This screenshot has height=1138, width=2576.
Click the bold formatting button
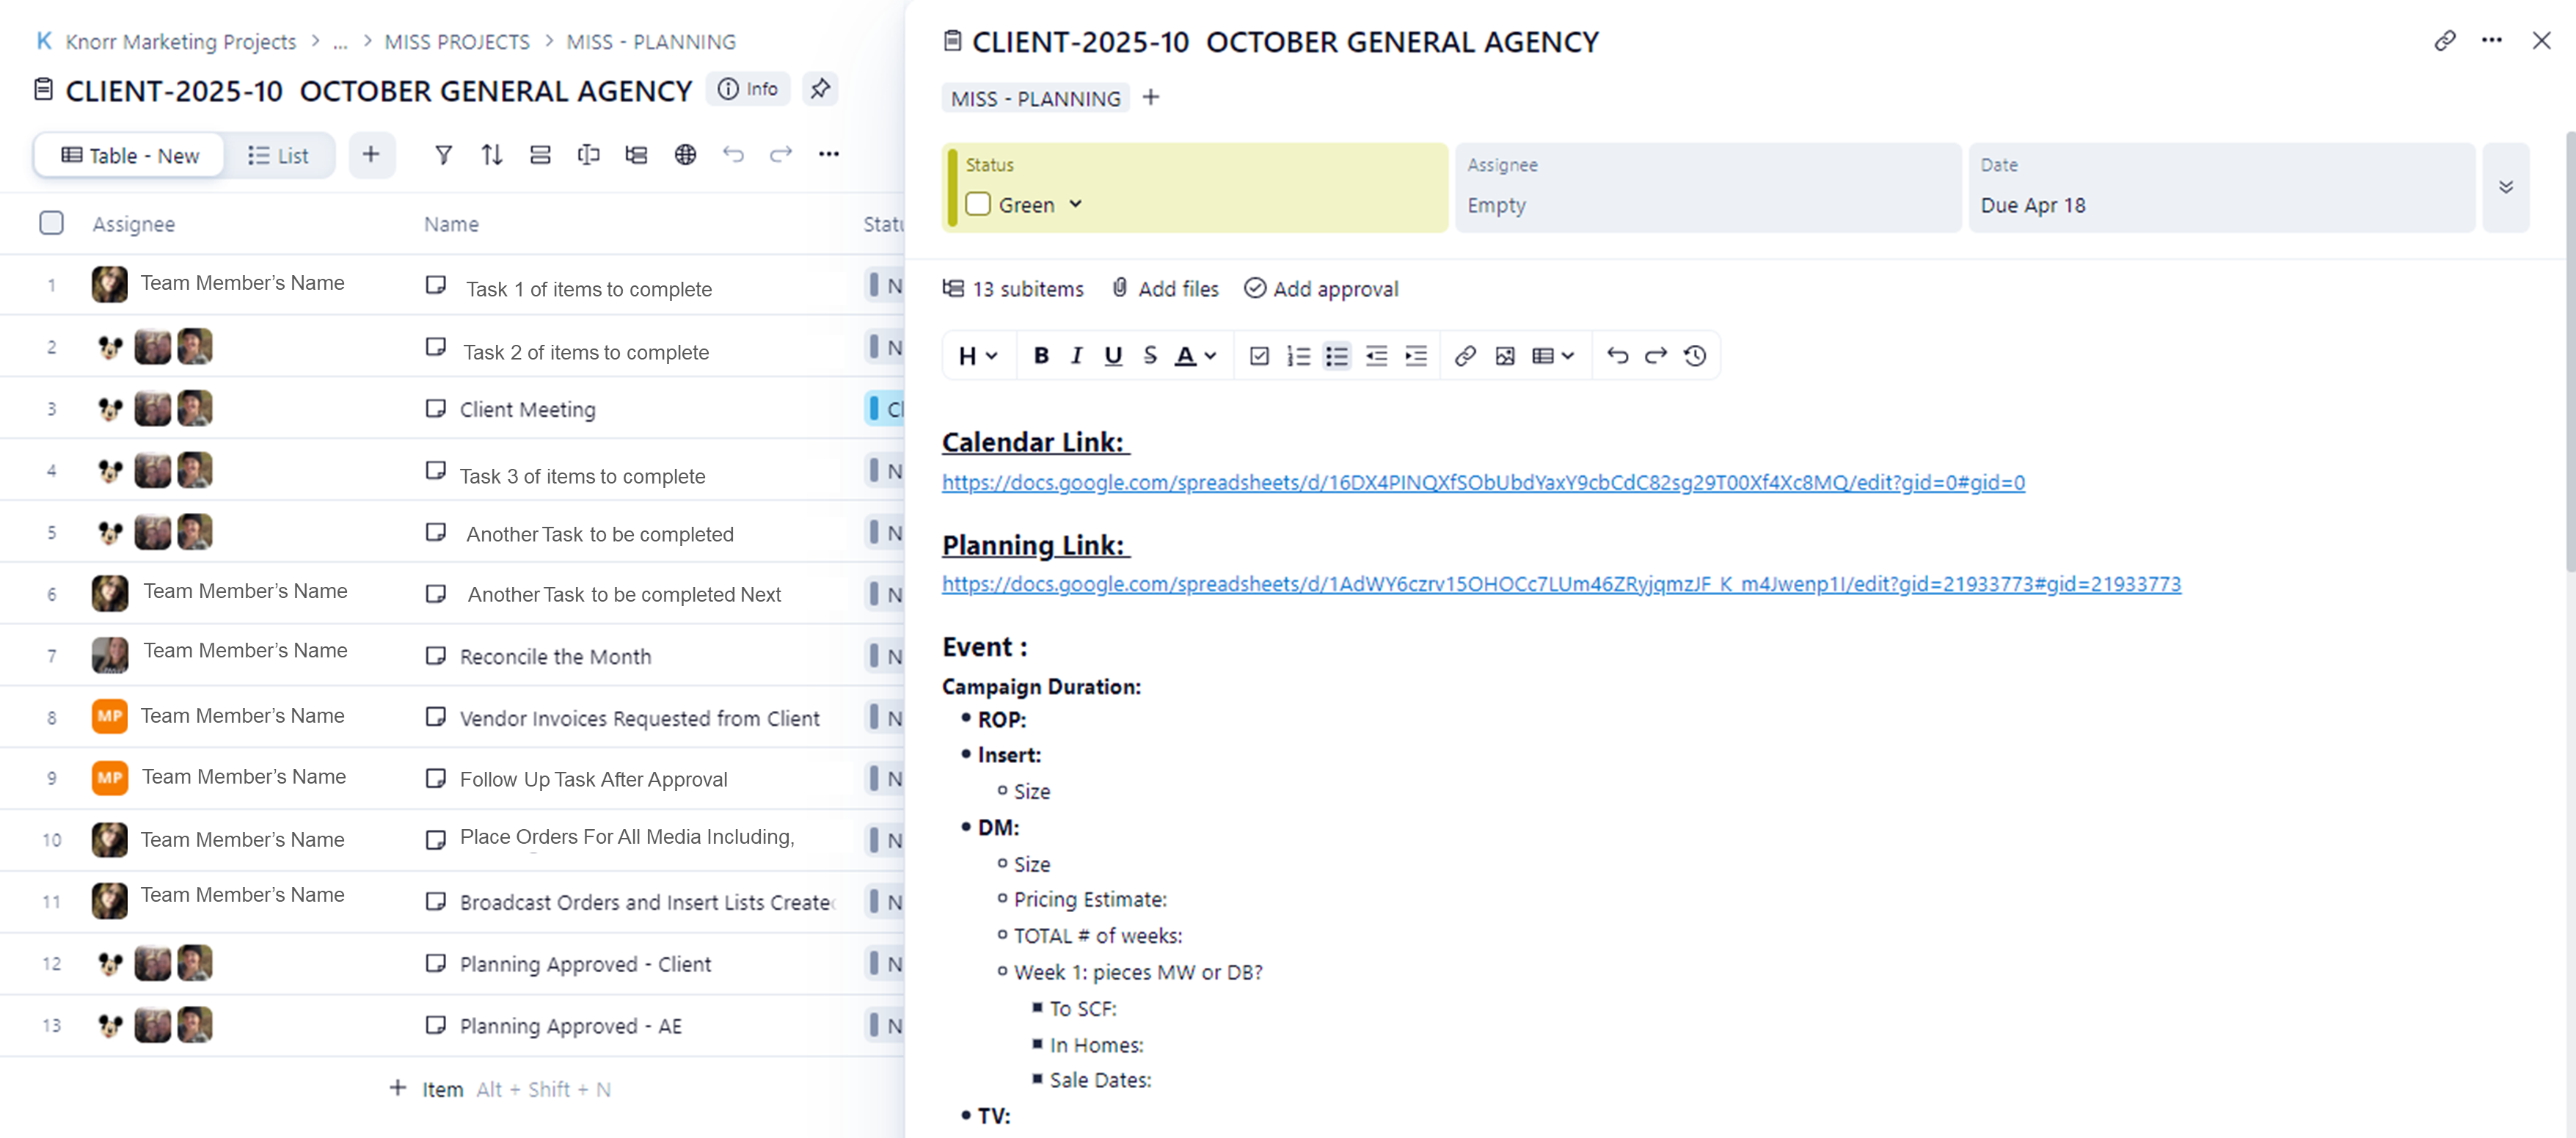(1041, 356)
